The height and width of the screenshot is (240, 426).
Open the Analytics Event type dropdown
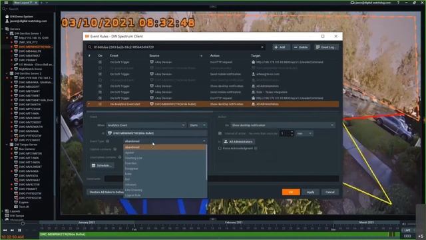[x=146, y=125]
